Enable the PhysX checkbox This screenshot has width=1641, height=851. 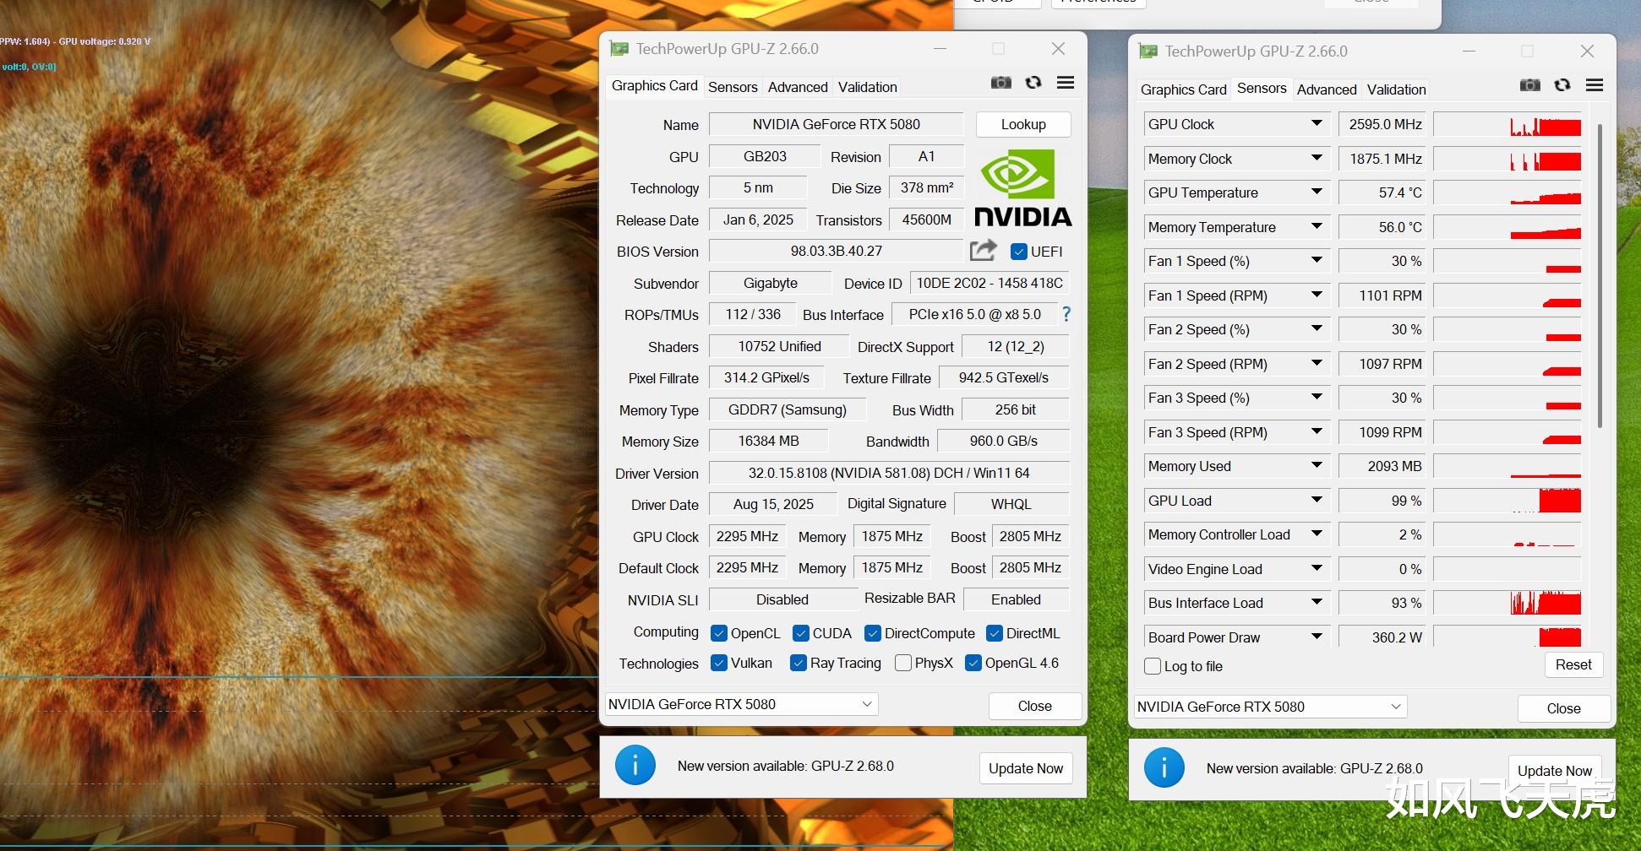coord(903,663)
